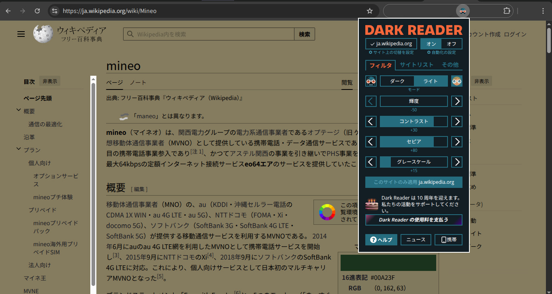Click the ヘルプ button
The height and width of the screenshot is (294, 552).
click(x=381, y=240)
